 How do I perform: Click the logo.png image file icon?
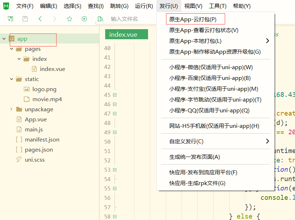pyautogui.click(x=27, y=89)
